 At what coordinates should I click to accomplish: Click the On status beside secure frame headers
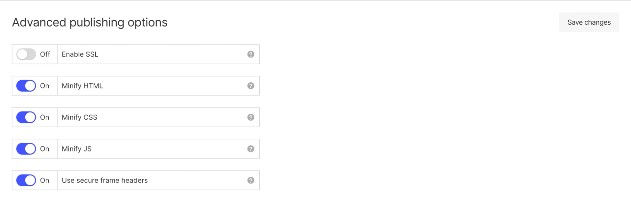coord(44,180)
